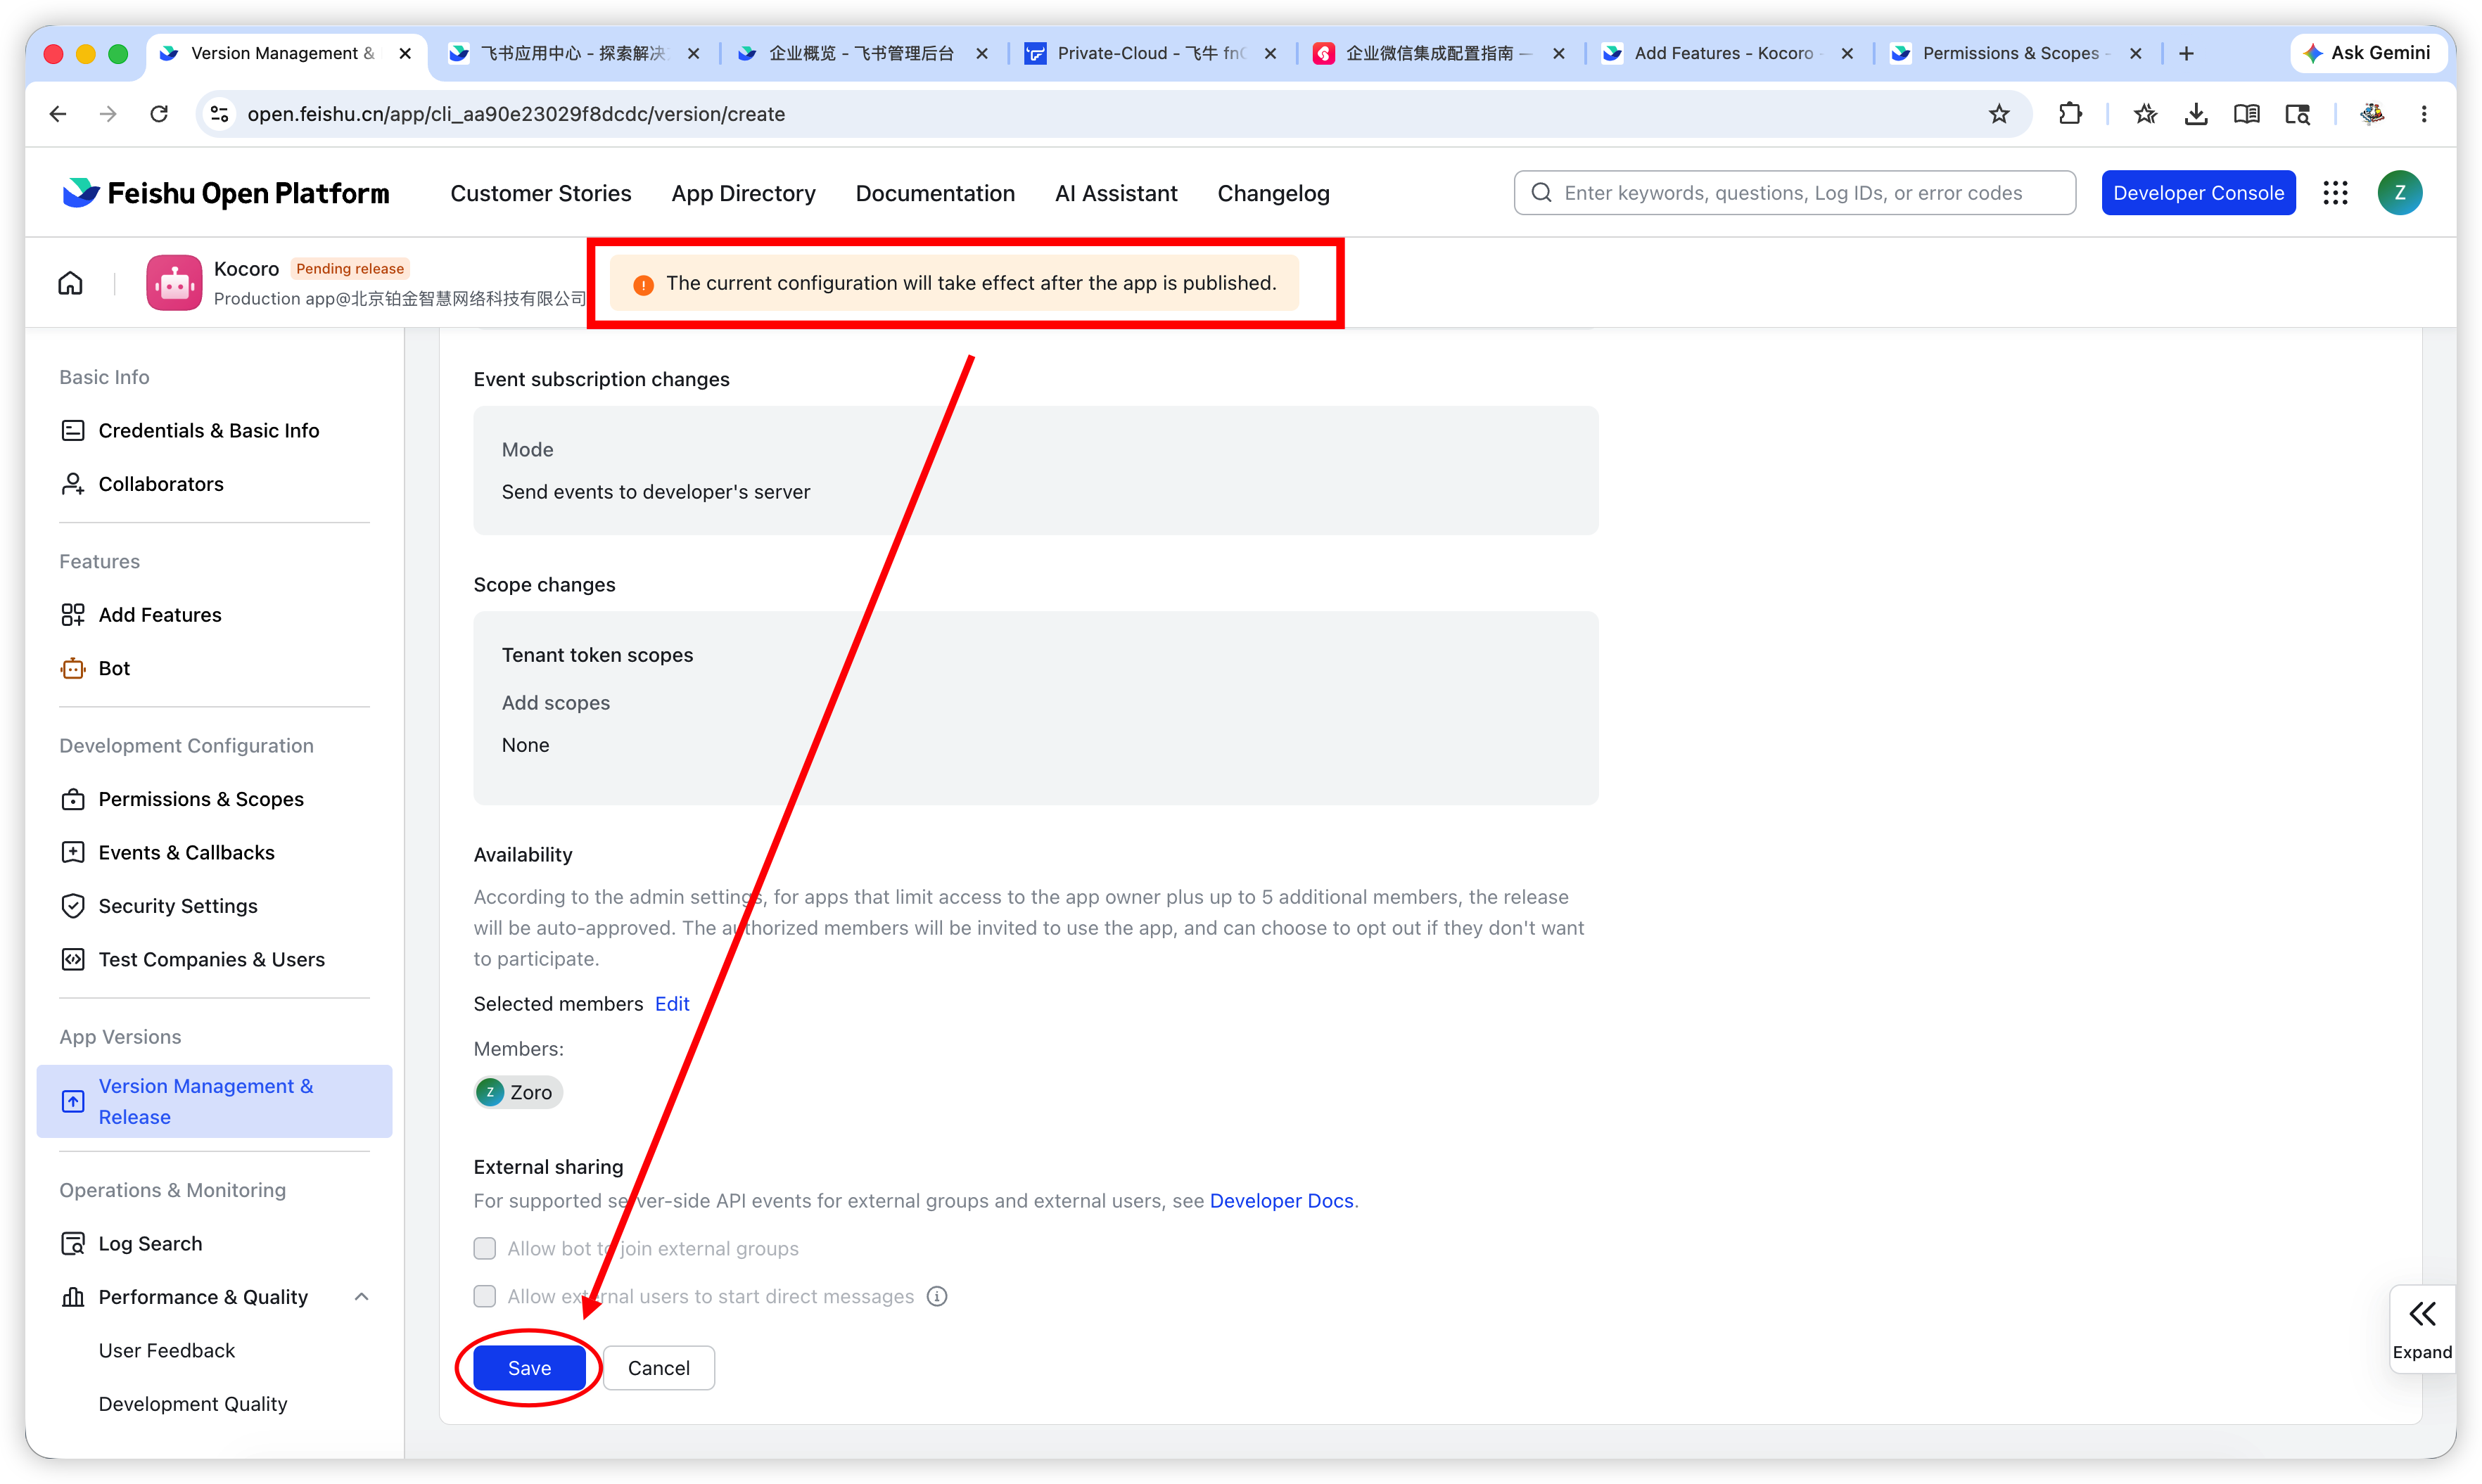Switch to the 飞书应用中心 tab

point(573,54)
